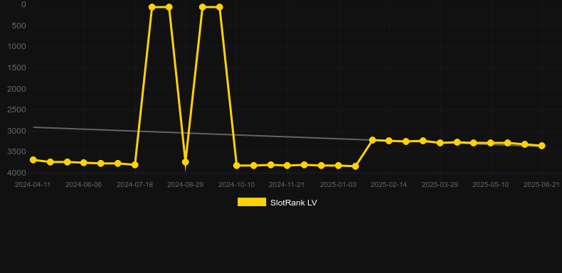Select the first peak point right after 2024-07-18

(152, 7)
